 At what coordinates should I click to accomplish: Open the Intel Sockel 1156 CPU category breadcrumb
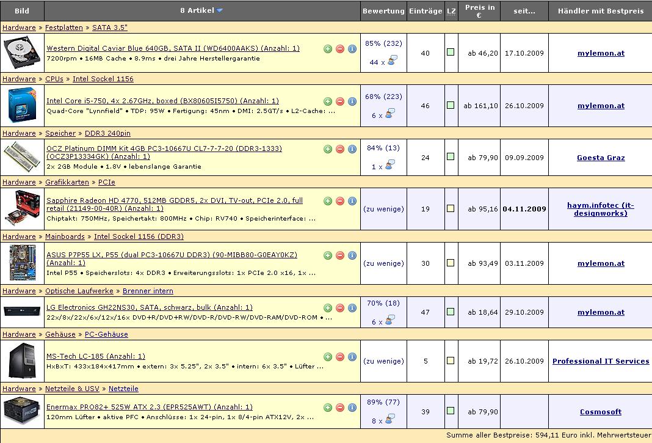103,79
